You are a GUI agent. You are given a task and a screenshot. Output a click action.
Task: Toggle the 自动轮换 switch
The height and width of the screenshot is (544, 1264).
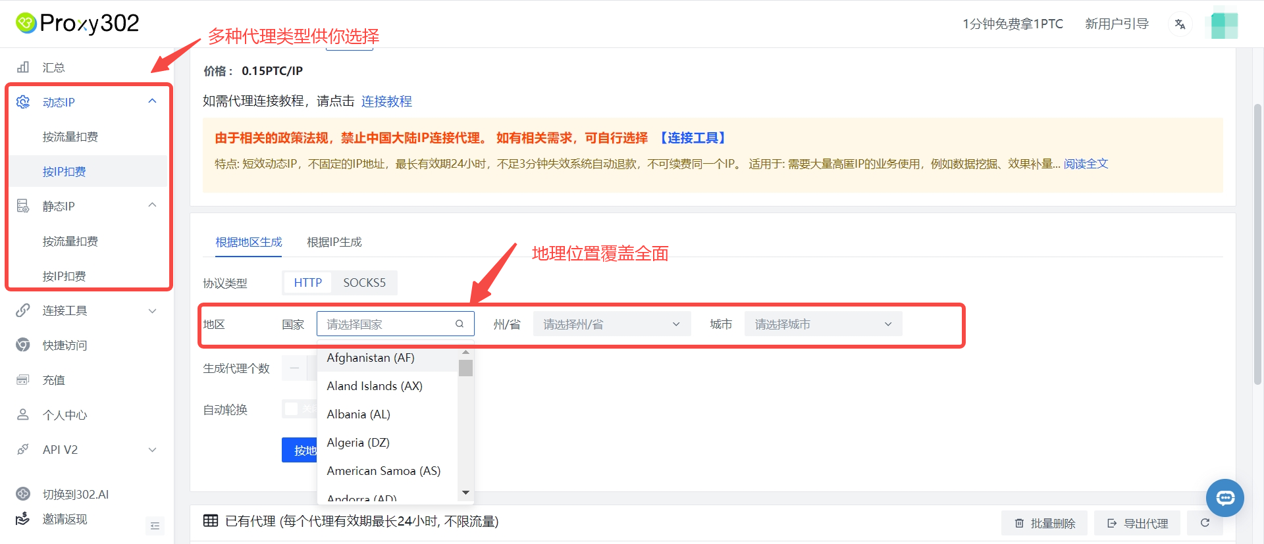[x=300, y=409]
